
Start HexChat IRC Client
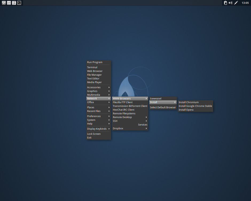[130, 110]
